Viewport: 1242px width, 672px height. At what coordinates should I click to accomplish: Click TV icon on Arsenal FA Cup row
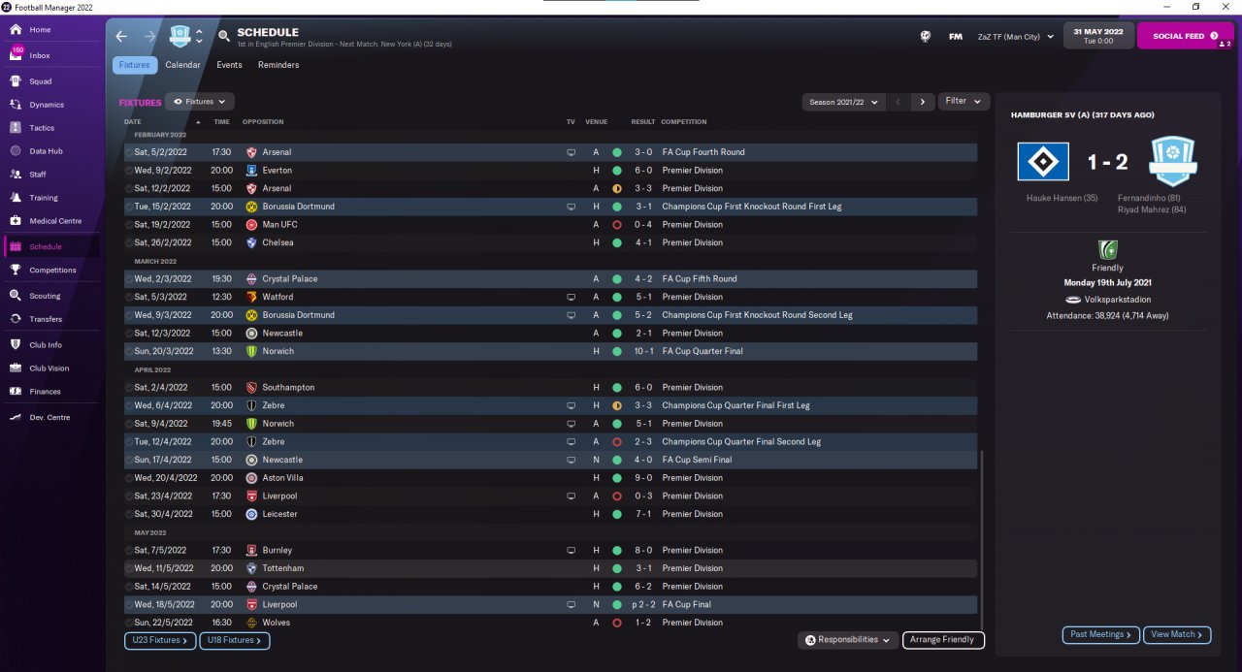[x=572, y=152]
